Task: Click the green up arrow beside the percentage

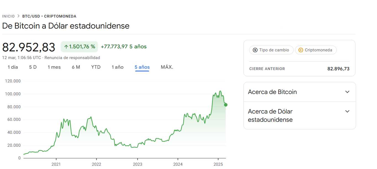Action: (67, 46)
